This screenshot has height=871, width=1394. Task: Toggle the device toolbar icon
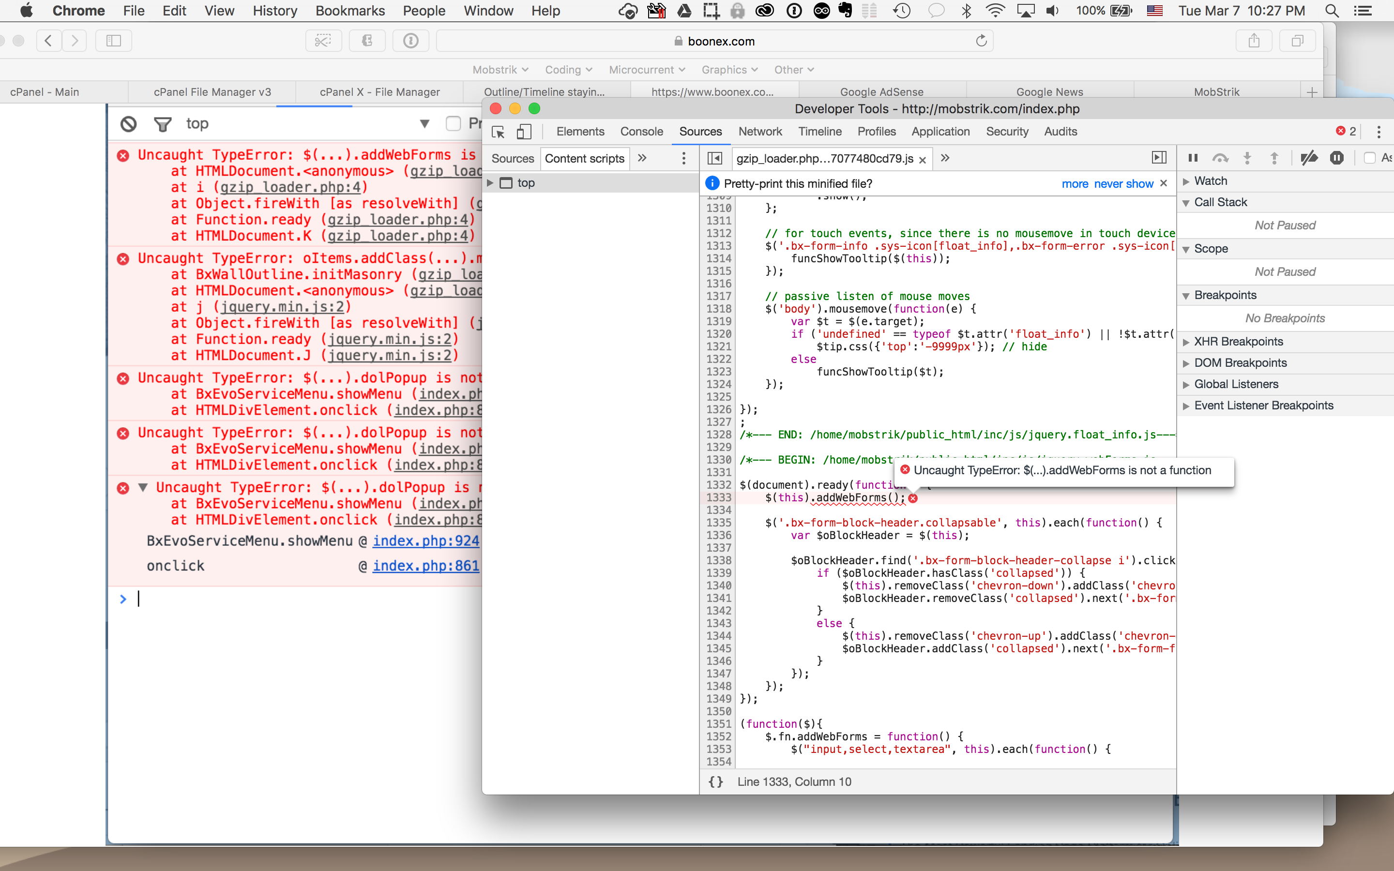coord(524,132)
